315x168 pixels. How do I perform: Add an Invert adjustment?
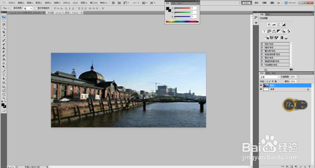[x=267, y=37]
